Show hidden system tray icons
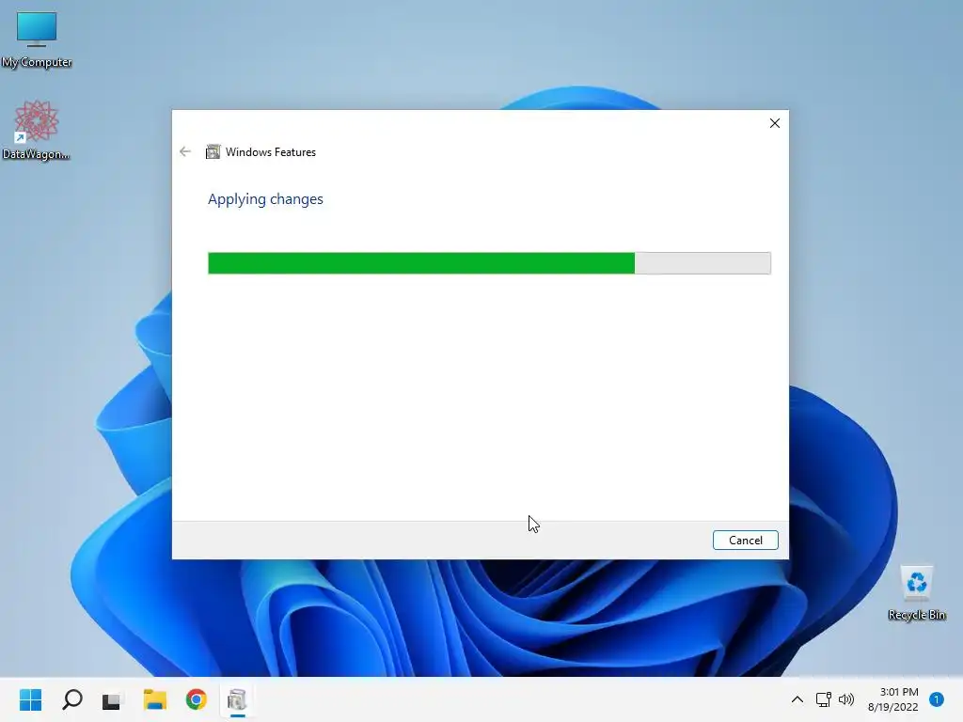This screenshot has width=963, height=722. [x=797, y=699]
